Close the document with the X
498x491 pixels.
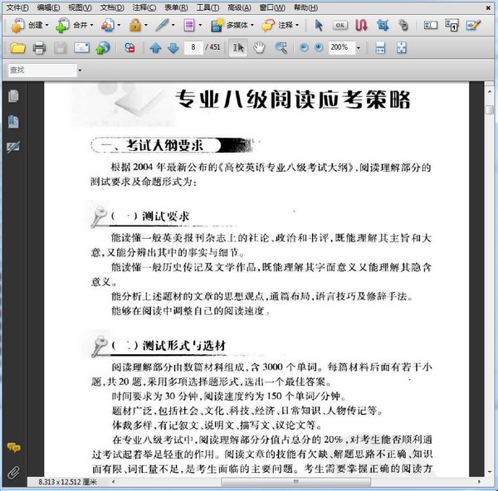click(x=488, y=7)
